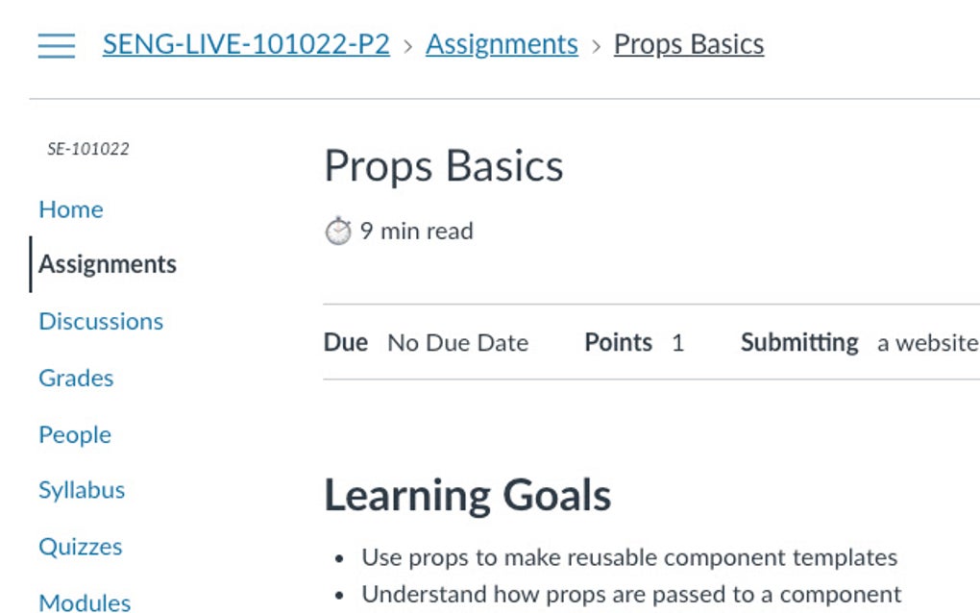Click the Learning Goals heading
Image resolution: width=980 pixels, height=613 pixels.
(x=468, y=495)
